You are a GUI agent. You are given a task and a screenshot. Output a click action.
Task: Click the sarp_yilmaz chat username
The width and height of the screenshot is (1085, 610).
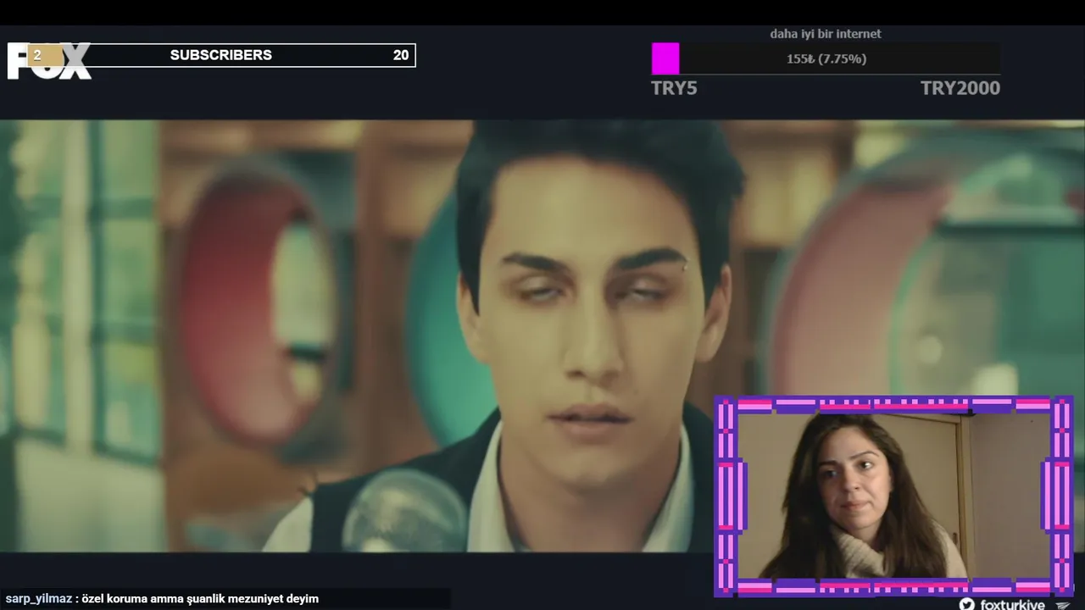[38, 598]
